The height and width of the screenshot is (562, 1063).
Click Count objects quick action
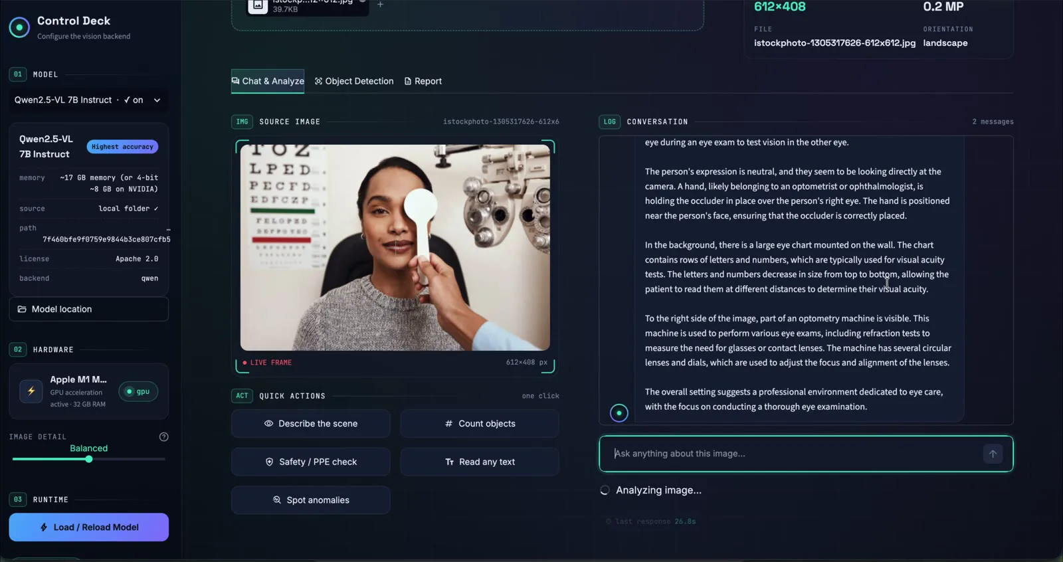[x=480, y=423]
